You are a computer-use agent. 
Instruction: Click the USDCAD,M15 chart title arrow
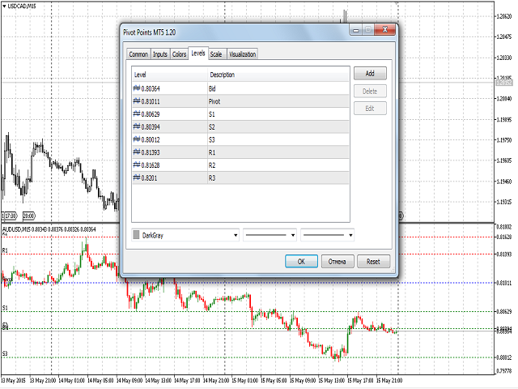tap(5, 6)
